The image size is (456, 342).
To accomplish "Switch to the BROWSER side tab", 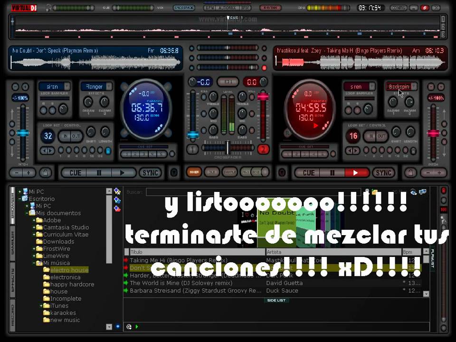I will 12,206.
